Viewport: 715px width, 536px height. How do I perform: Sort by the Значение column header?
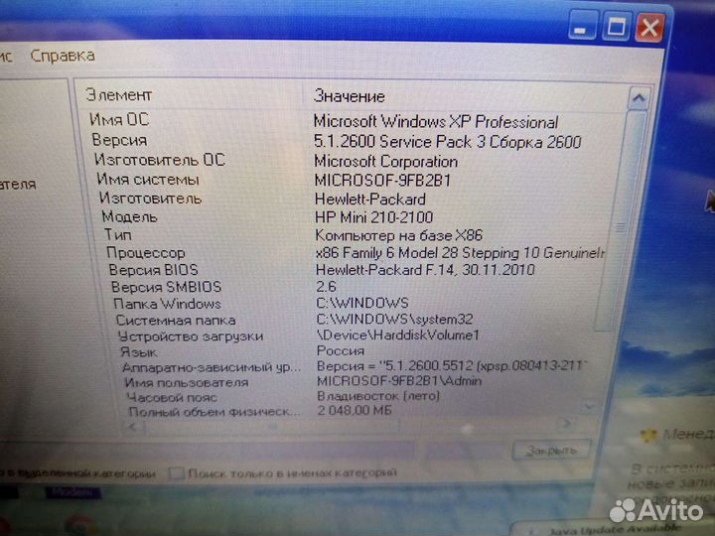coord(349,96)
